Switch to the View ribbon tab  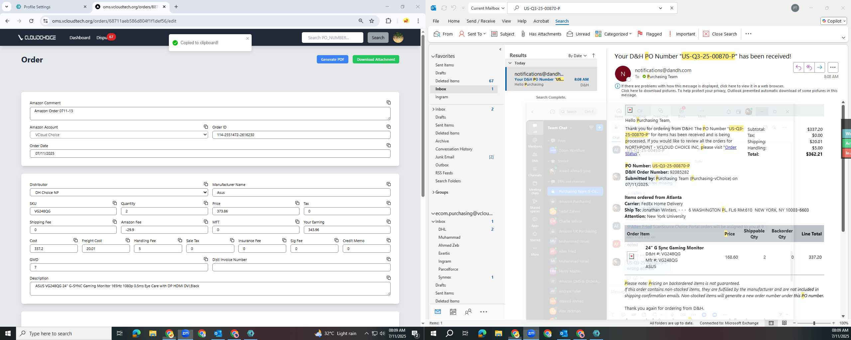point(506,21)
